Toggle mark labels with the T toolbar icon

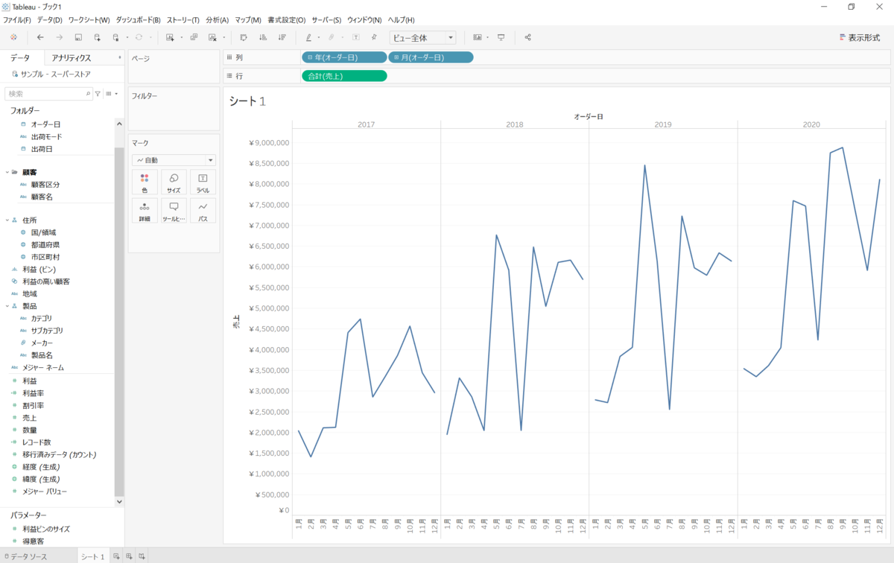pyautogui.click(x=355, y=37)
